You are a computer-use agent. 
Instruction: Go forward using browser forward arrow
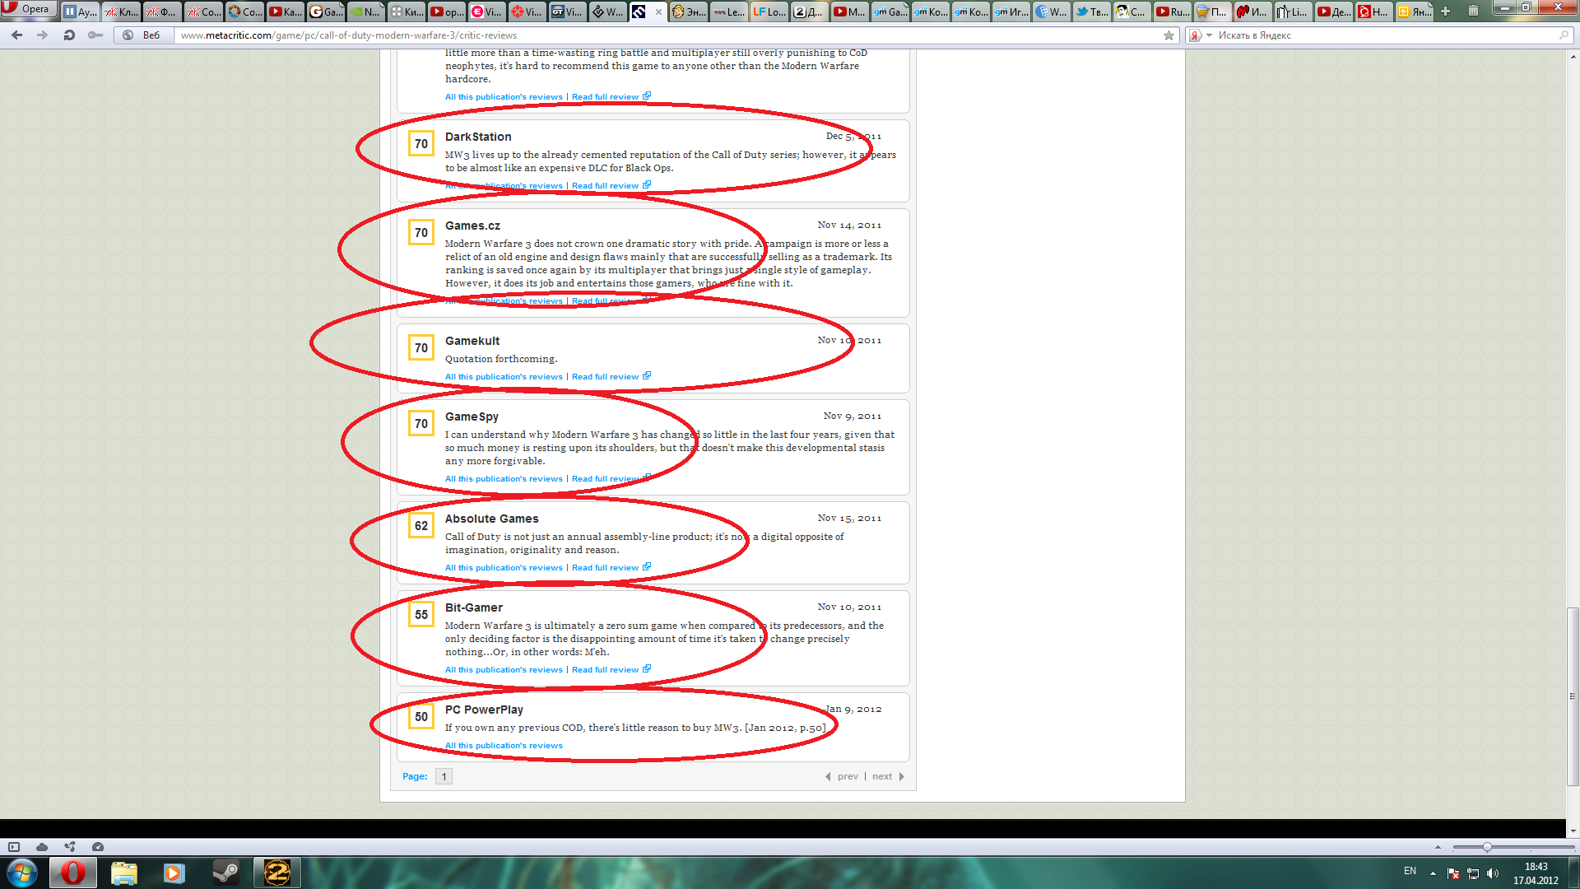pos(43,35)
